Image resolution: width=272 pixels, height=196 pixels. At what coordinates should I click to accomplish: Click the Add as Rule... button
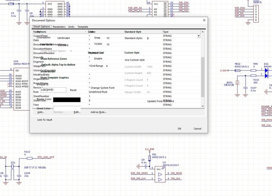(x=98, y=112)
